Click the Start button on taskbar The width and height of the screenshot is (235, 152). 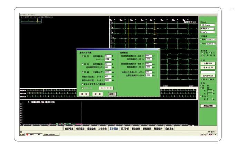[22, 134]
